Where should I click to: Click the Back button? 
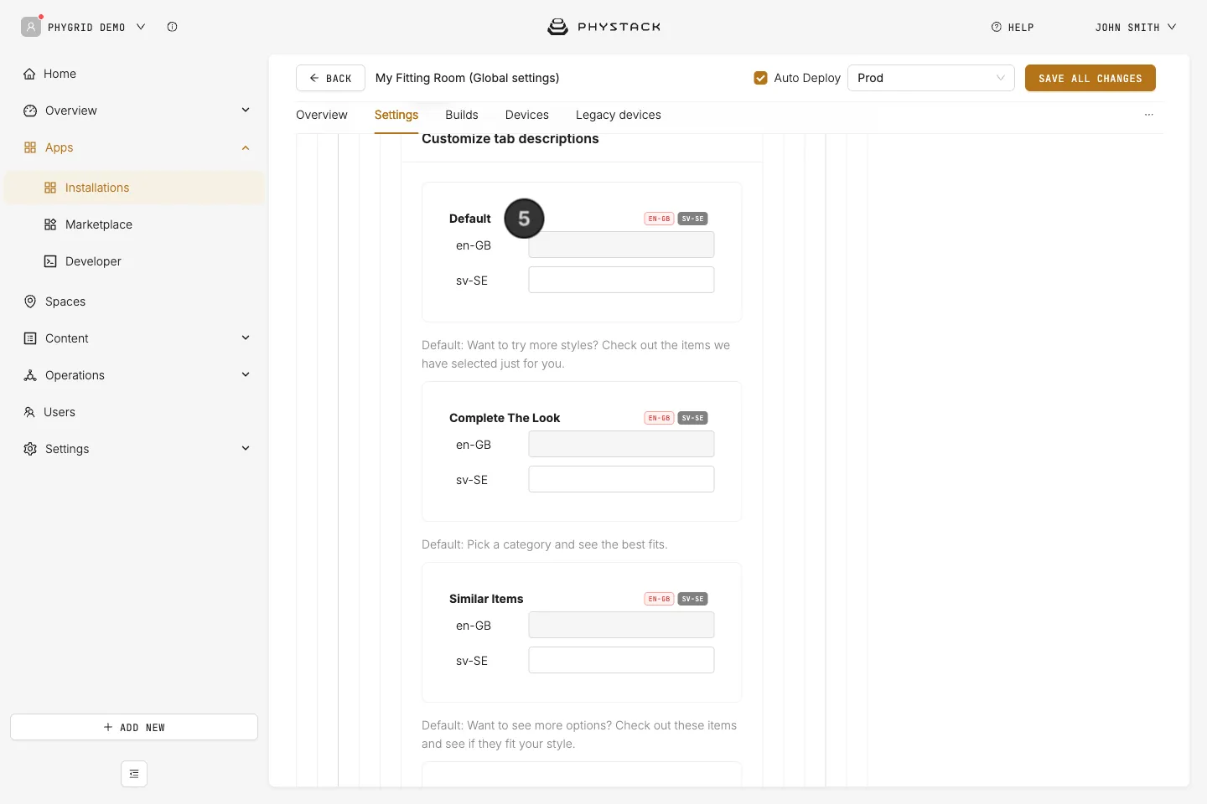click(x=330, y=78)
